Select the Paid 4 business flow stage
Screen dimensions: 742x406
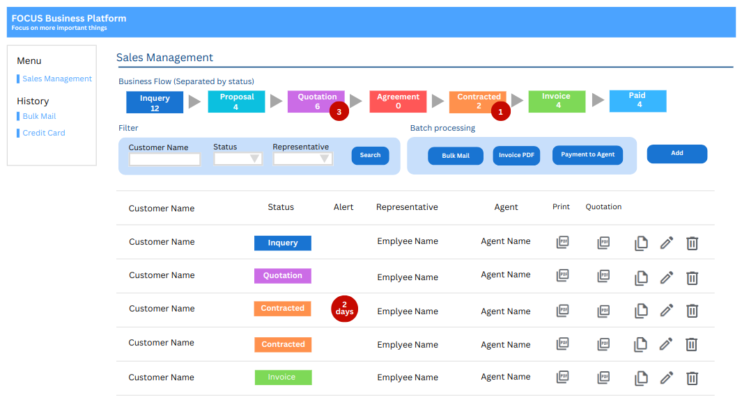point(637,101)
